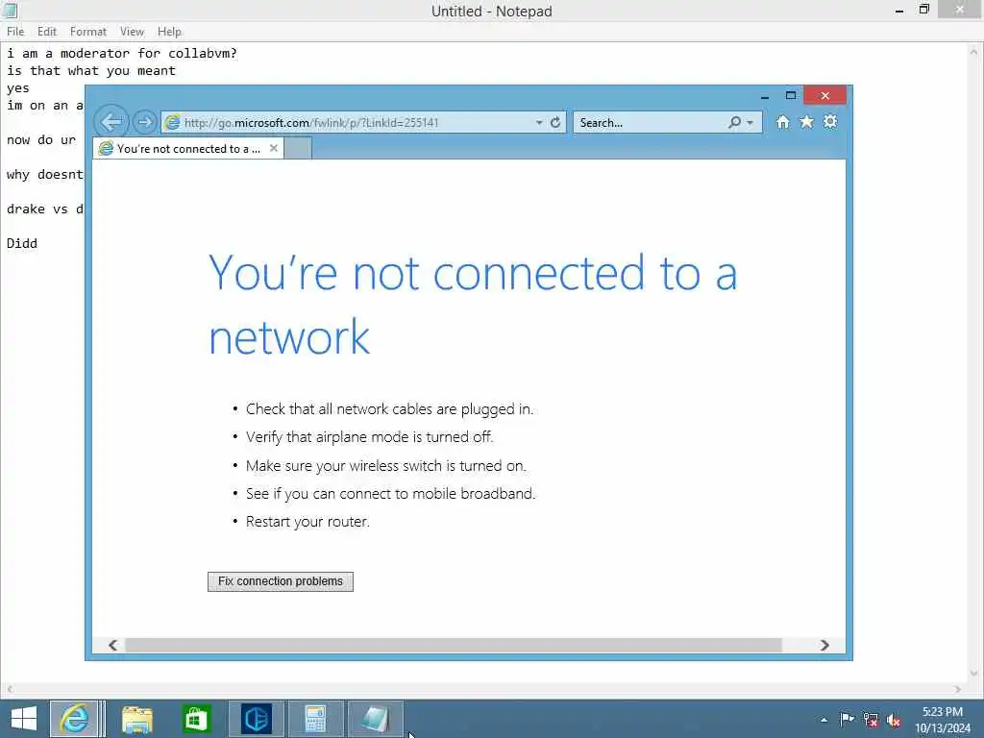Image resolution: width=984 pixels, height=738 pixels.
Task: Close the 'You're not connected' tab
Action: click(x=274, y=148)
